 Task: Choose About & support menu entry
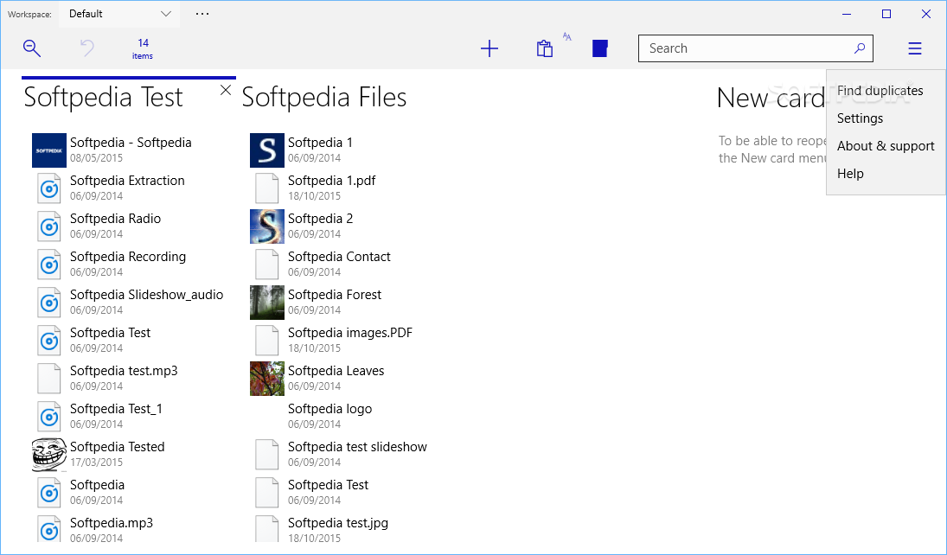[886, 146]
